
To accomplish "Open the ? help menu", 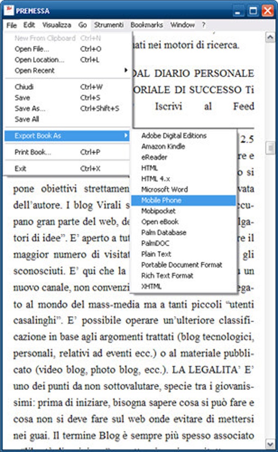I will coord(204,25).
